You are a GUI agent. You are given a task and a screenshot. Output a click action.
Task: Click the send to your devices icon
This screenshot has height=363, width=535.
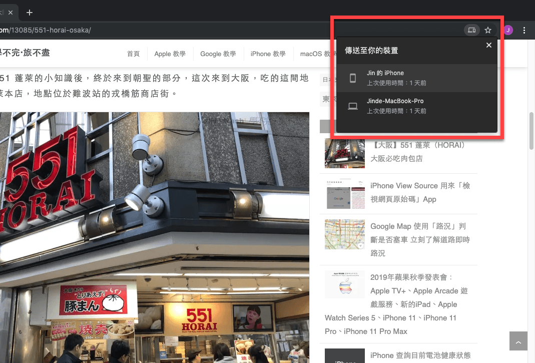click(x=471, y=30)
